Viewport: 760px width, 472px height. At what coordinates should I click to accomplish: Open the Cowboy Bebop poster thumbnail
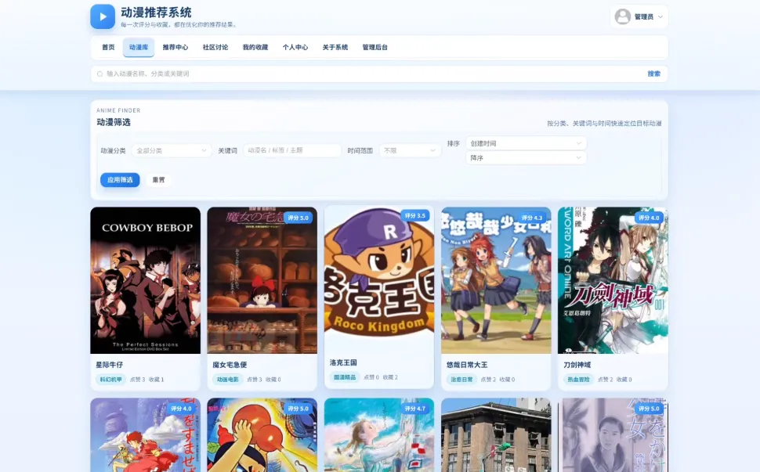(x=146, y=280)
